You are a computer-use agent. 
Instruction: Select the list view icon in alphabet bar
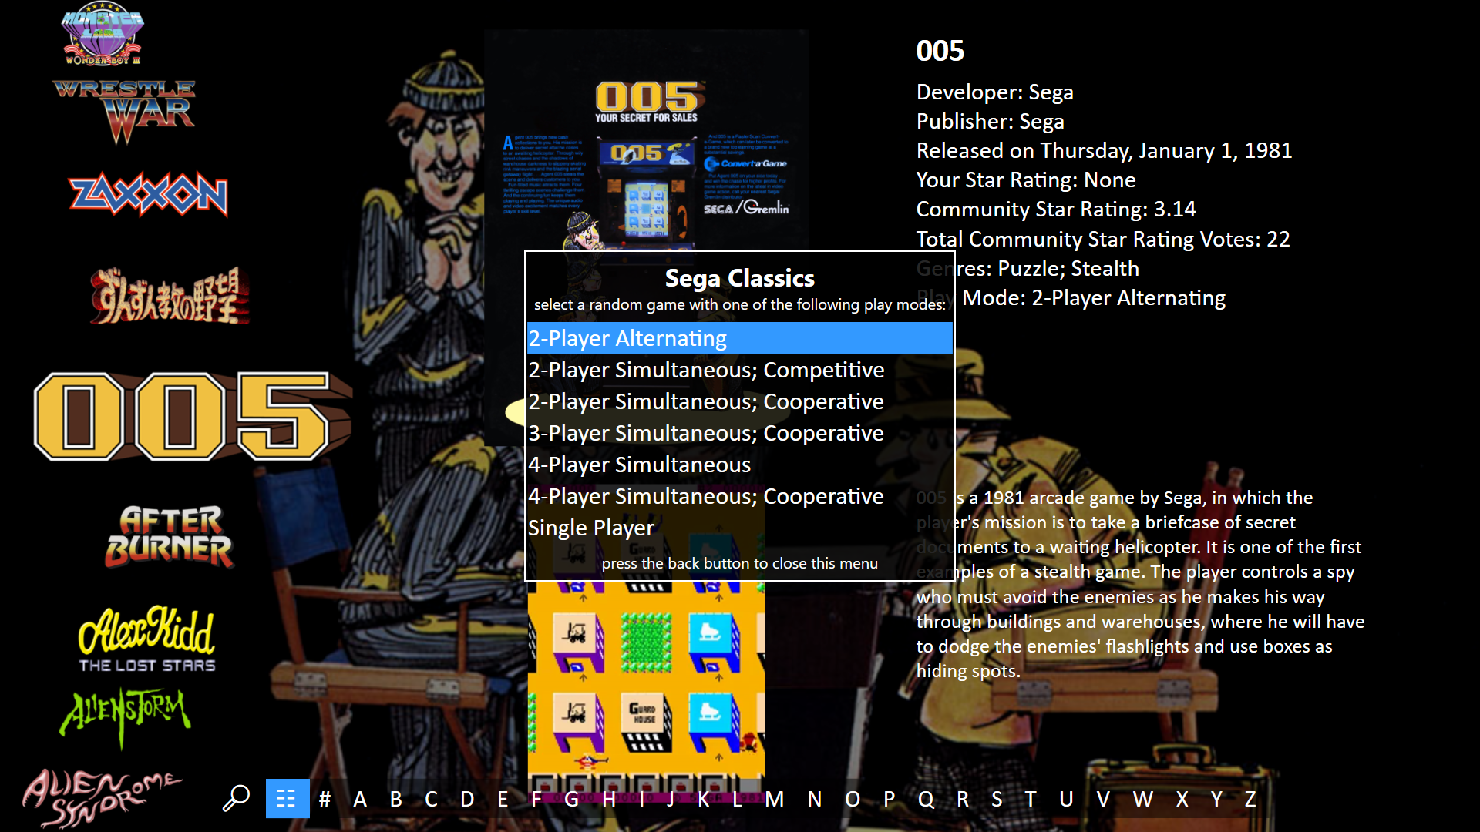click(x=287, y=798)
